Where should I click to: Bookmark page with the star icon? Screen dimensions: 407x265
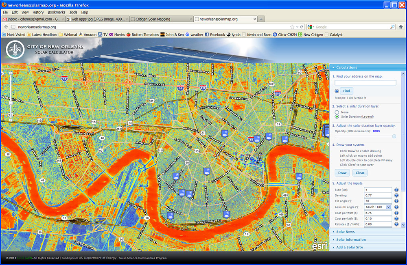(292, 27)
